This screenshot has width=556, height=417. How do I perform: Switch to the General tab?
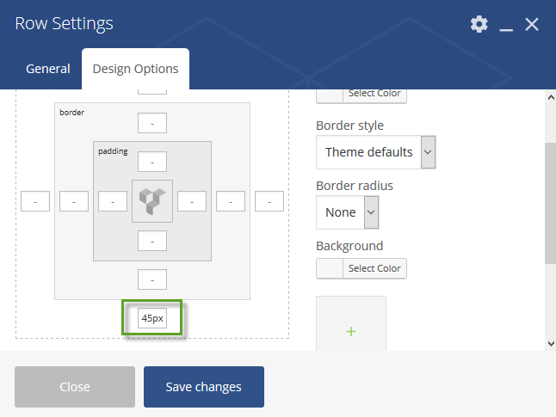pos(48,69)
